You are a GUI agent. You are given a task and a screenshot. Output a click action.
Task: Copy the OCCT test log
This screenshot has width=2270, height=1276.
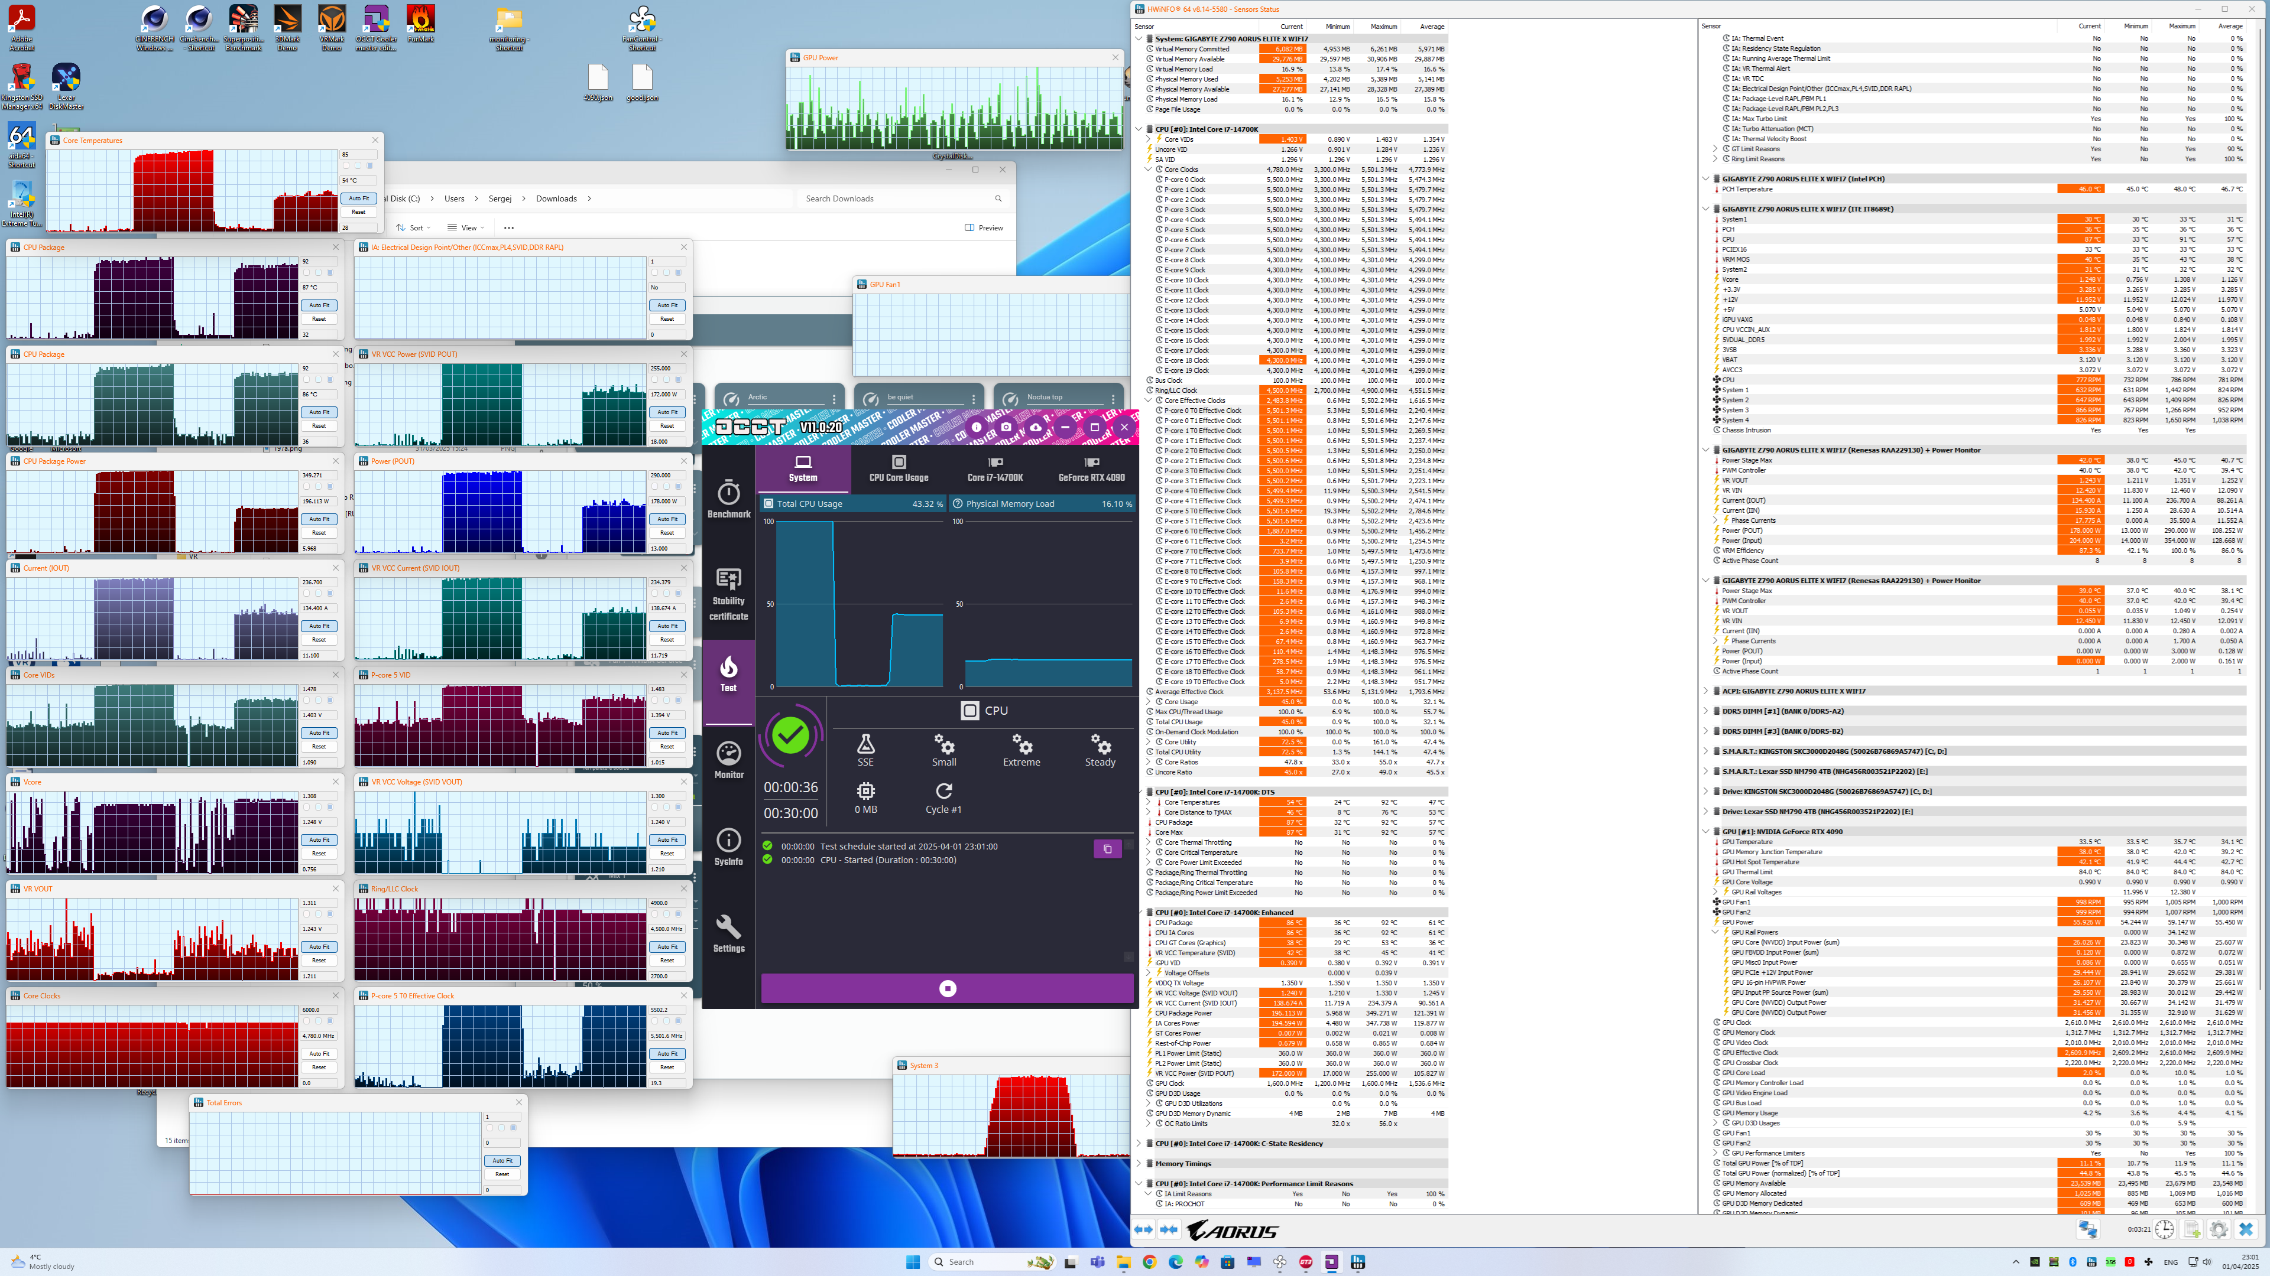1107,849
